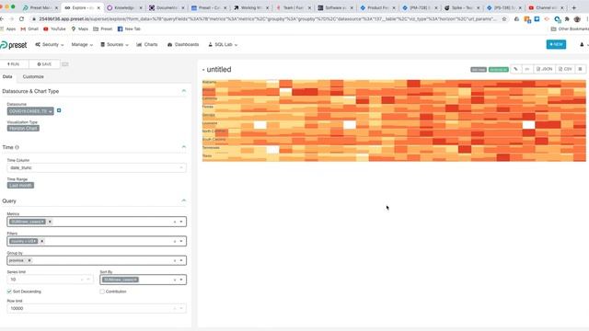Remove the province group-by tag
The height and width of the screenshot is (331, 589).
29,260
